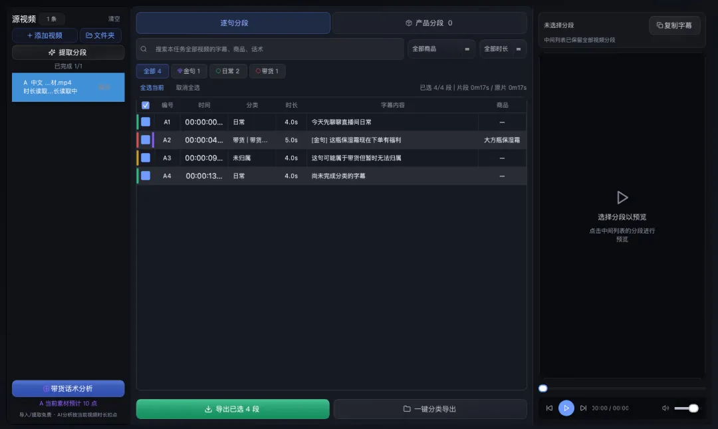
Task: Toggle the header select-all checkbox
Action: coord(146,105)
